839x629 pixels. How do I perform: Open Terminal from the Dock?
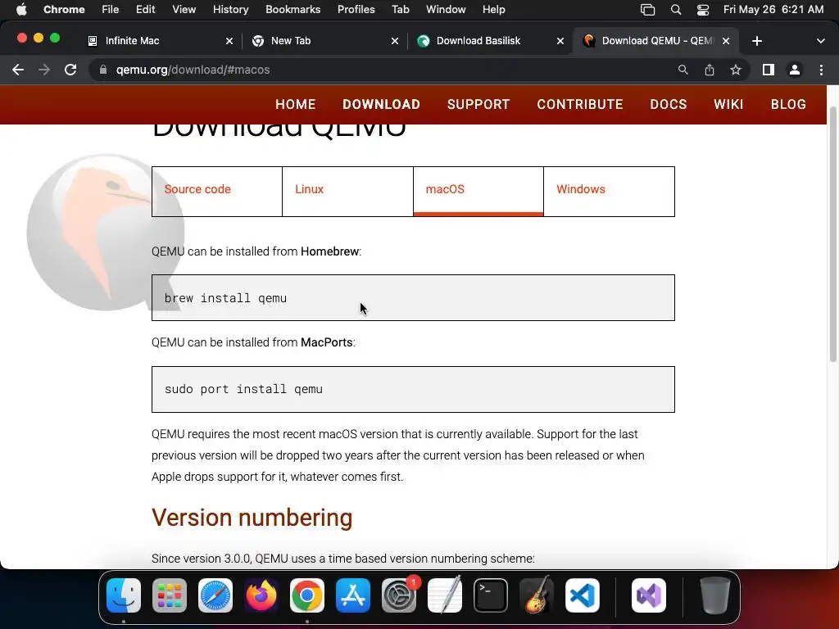491,595
